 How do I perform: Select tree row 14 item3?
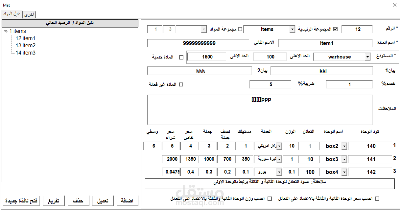pyautogui.click(x=25, y=53)
